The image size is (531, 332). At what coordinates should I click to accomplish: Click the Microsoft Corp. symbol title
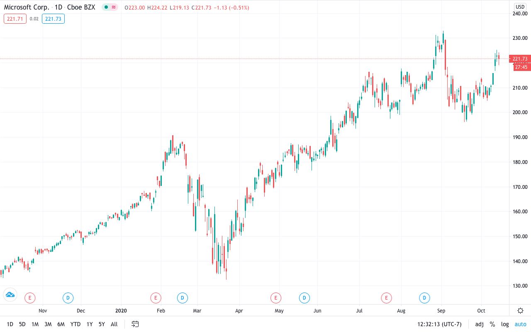coord(27,7)
